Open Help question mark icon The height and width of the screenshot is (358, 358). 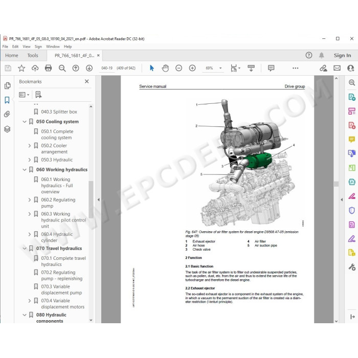(309, 55)
